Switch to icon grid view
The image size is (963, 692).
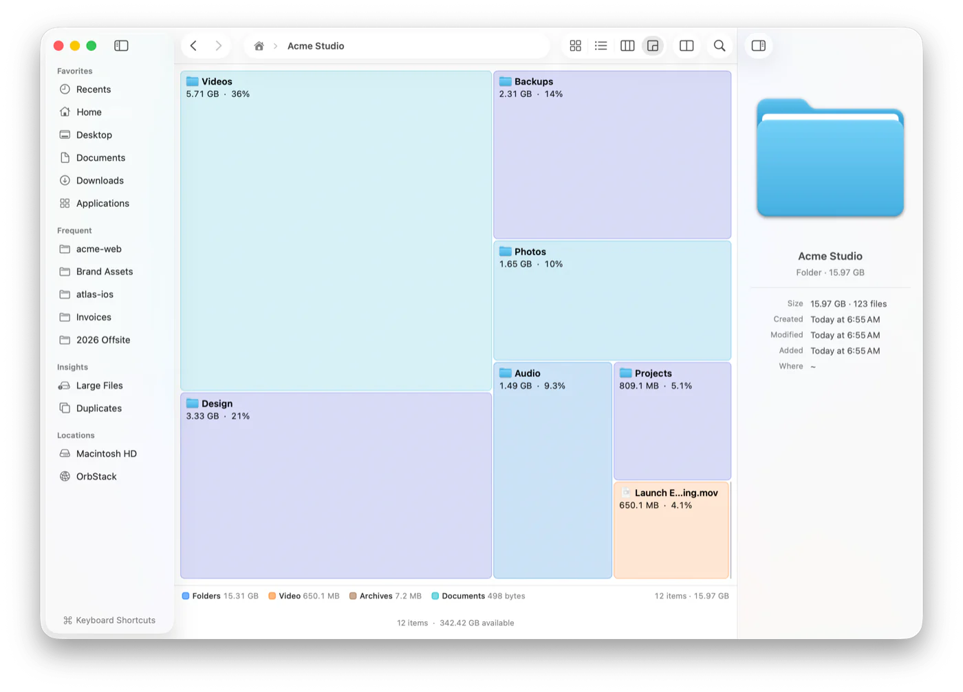[576, 45]
